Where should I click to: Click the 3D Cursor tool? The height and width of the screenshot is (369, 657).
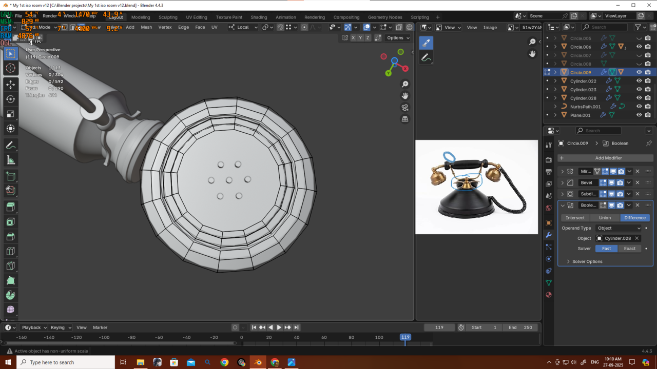10,68
